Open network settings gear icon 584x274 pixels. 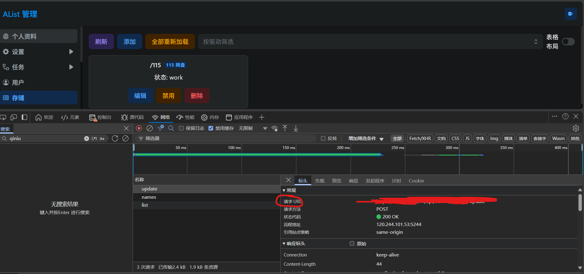(x=576, y=128)
